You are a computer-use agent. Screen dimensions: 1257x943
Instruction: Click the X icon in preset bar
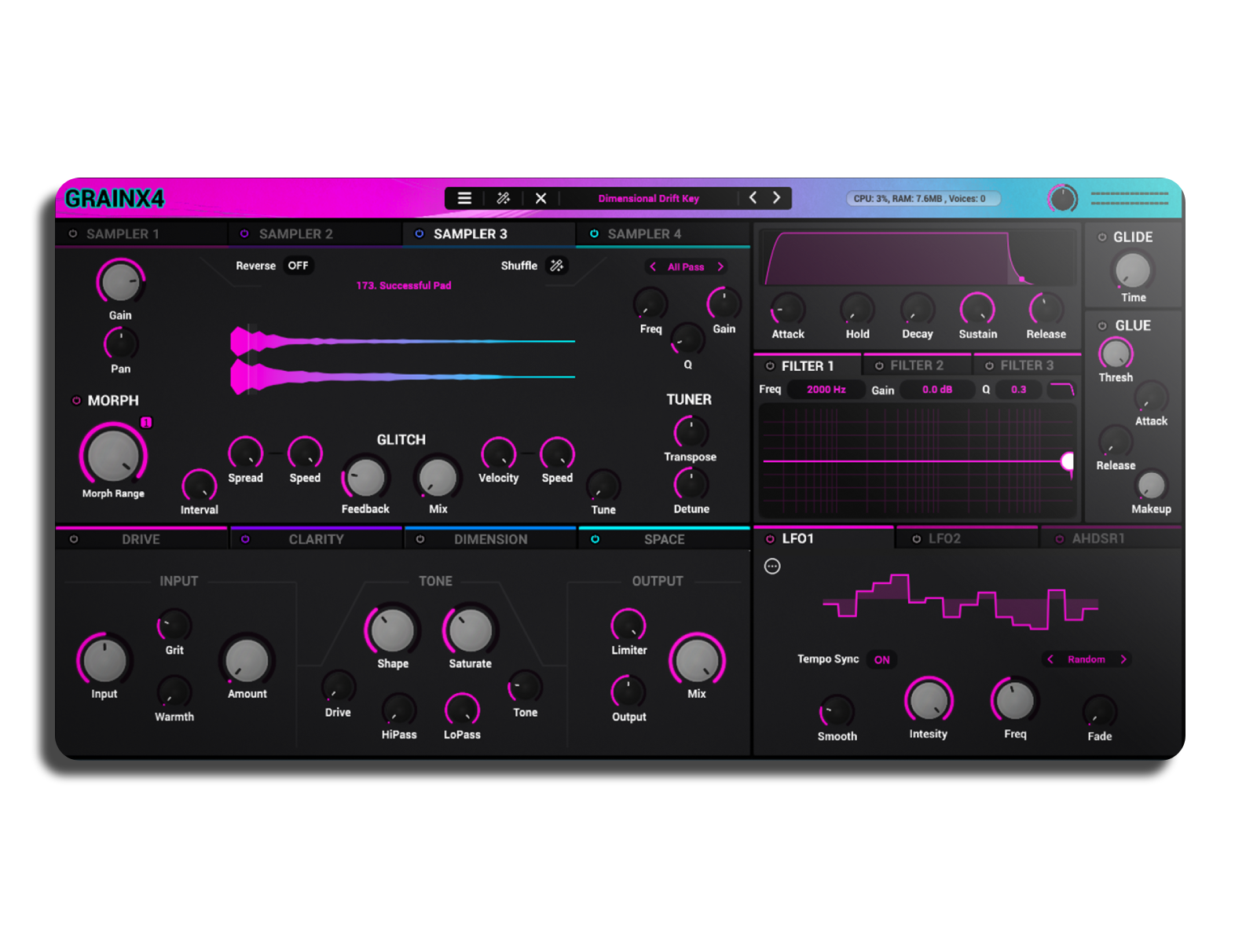coord(541,198)
